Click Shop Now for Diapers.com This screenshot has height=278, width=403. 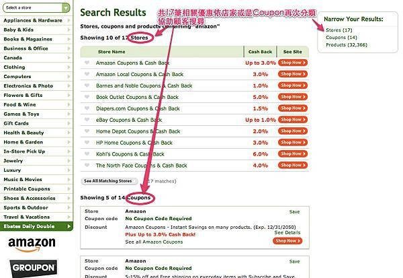point(293,108)
